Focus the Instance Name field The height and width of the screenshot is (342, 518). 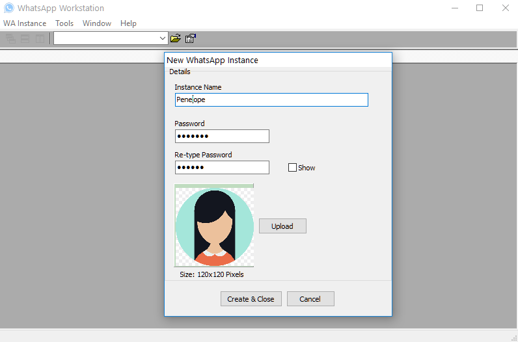click(271, 99)
